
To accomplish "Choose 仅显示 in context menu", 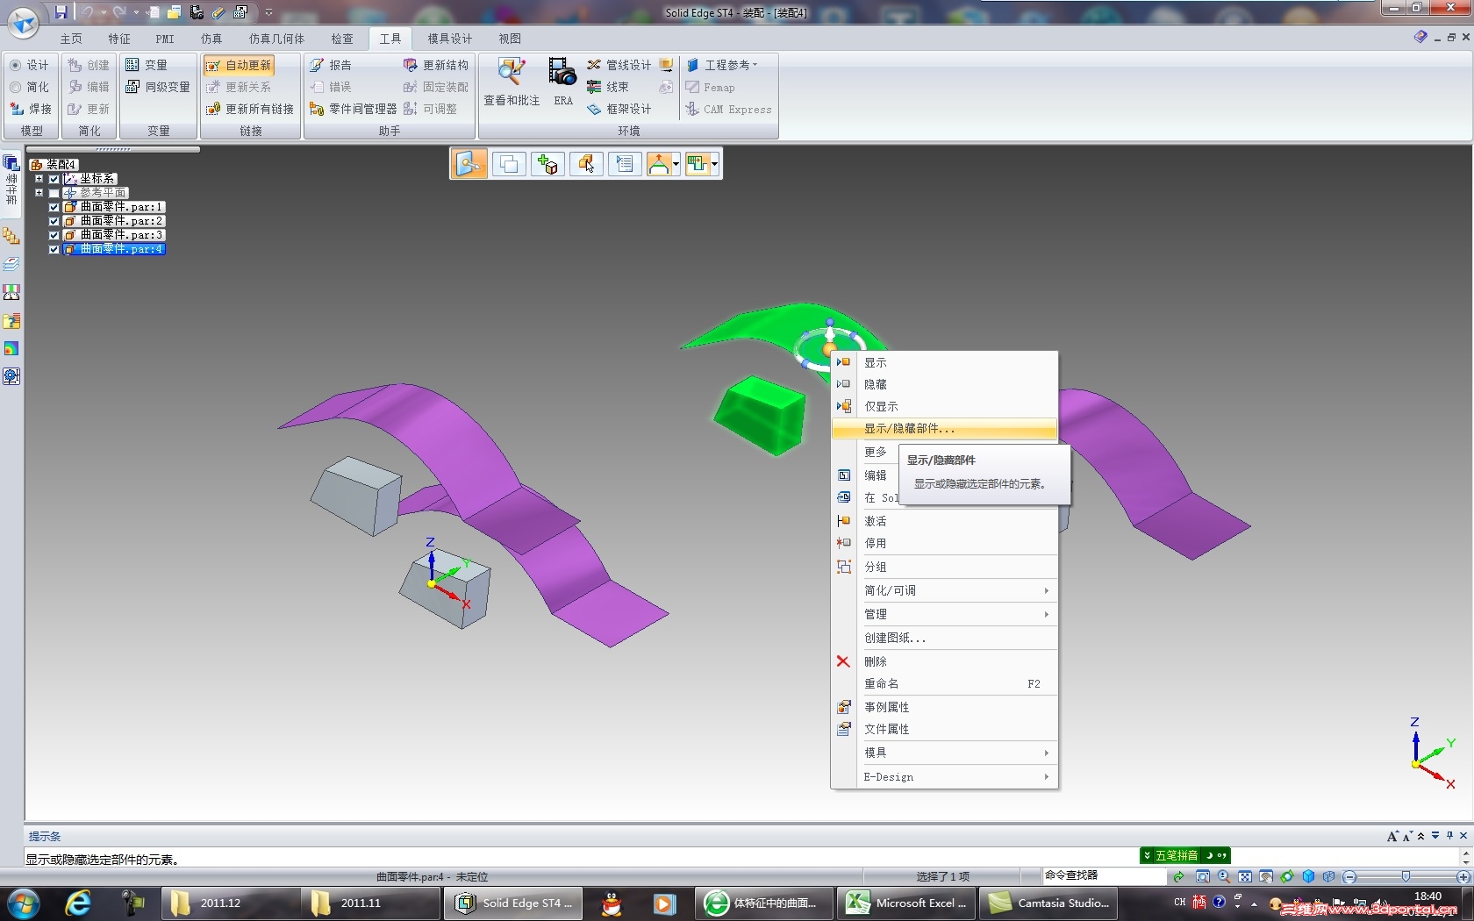I will click(x=944, y=407).
